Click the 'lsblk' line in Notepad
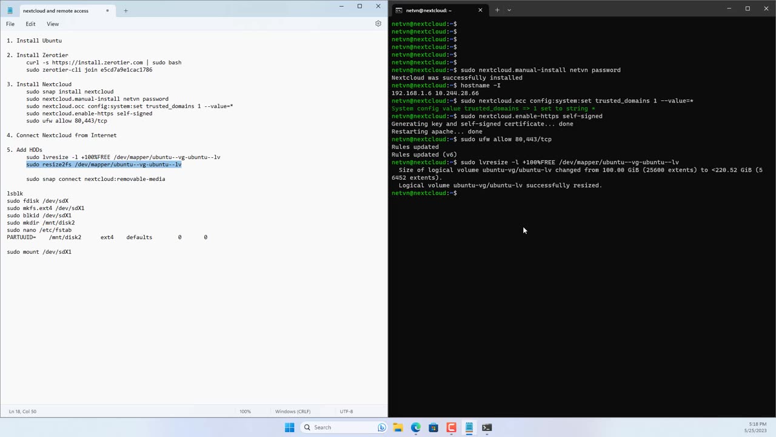Image resolution: width=776 pixels, height=437 pixels. point(15,194)
